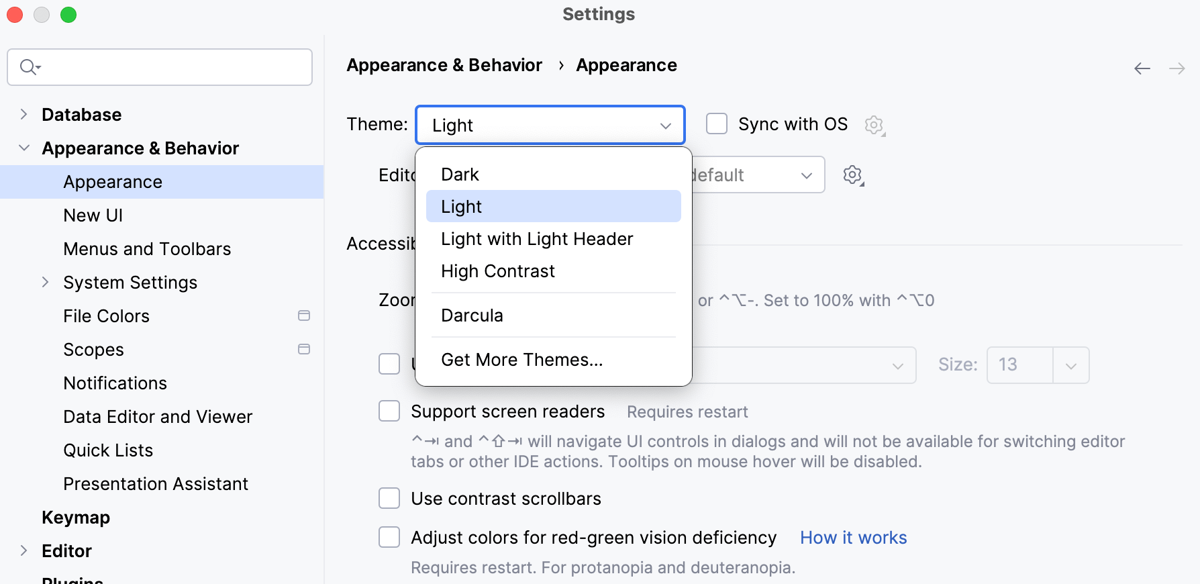Screen dimensions: 1200x584
Task: Navigate back using the left arrow icon
Action: click(1142, 68)
